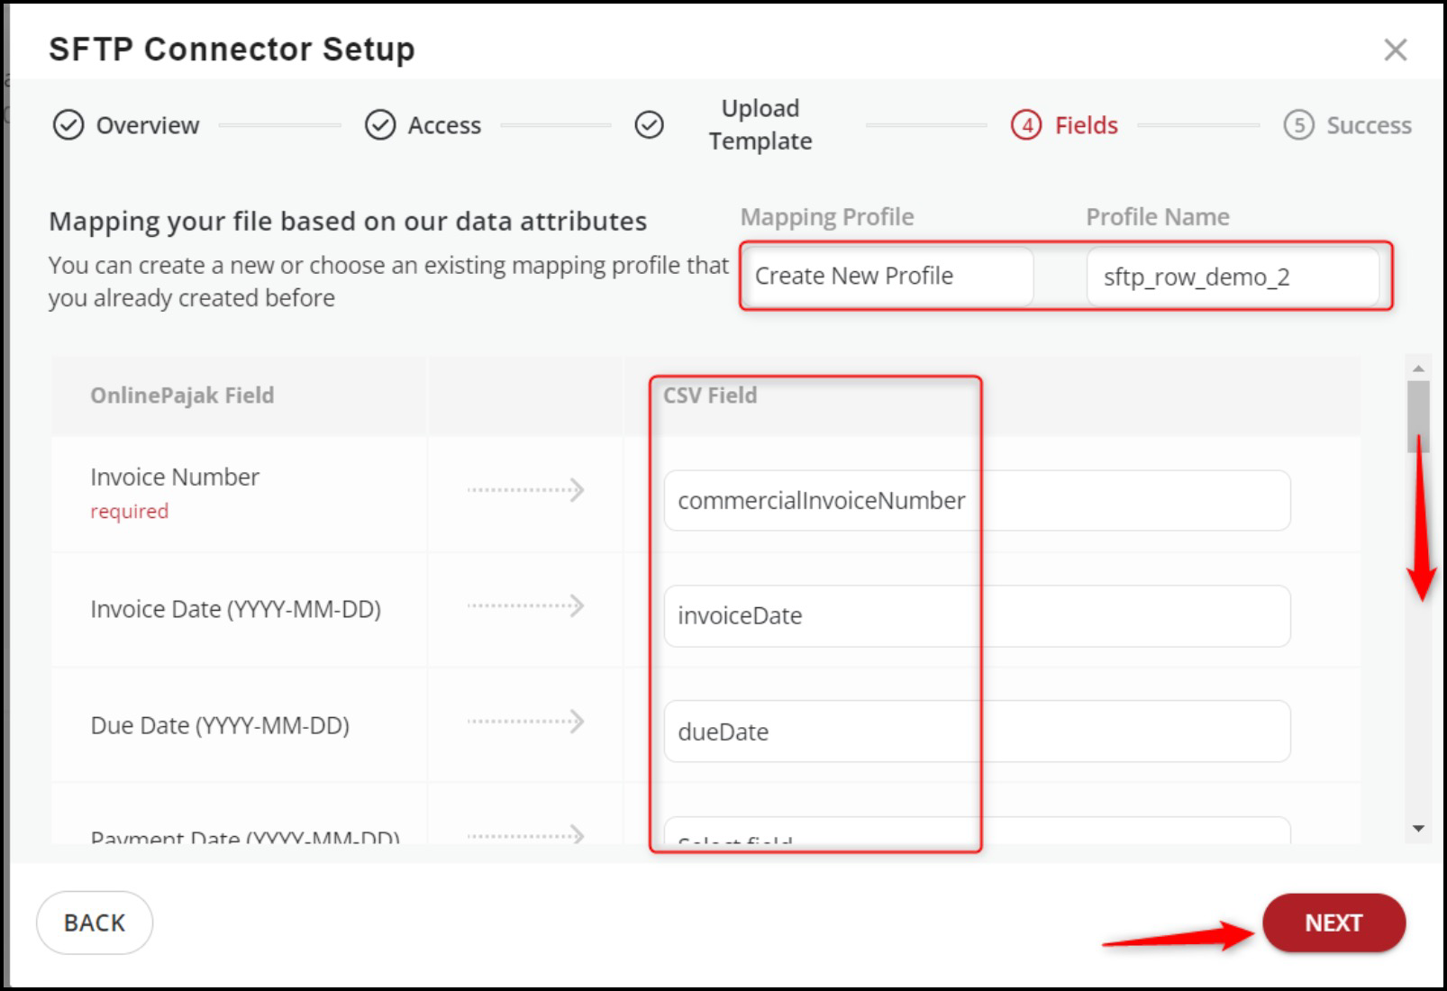Click the Fields step number 4 icon
This screenshot has width=1447, height=991.
(1026, 125)
